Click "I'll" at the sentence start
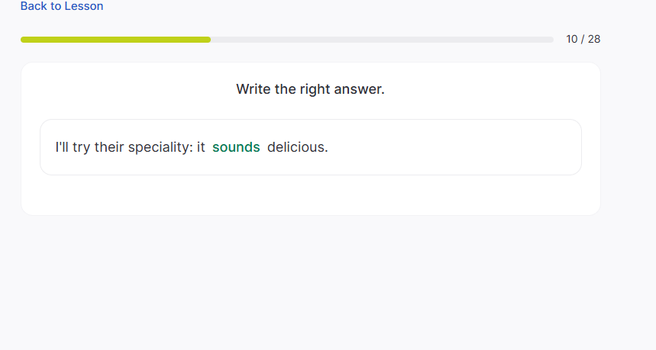This screenshot has width=656, height=350. point(62,147)
